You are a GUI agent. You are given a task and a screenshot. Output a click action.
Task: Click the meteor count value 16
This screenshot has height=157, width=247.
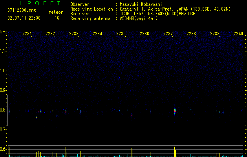(x=57, y=18)
